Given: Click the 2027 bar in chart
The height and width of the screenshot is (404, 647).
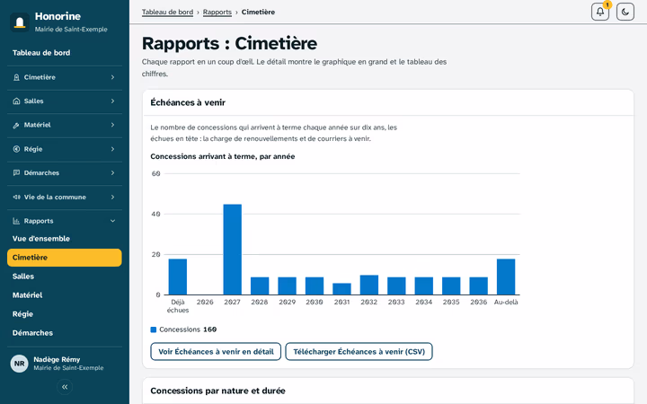Looking at the screenshot, I should pyautogui.click(x=233, y=250).
